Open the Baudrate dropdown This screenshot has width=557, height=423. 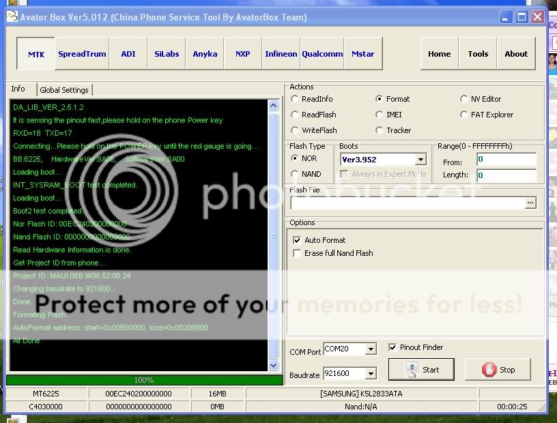[x=371, y=374]
